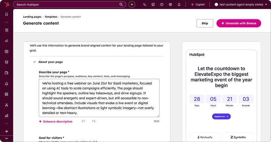Click the Reviluxify logo card in preview
Viewport: 271px width, 142px height.
click(x=205, y=137)
